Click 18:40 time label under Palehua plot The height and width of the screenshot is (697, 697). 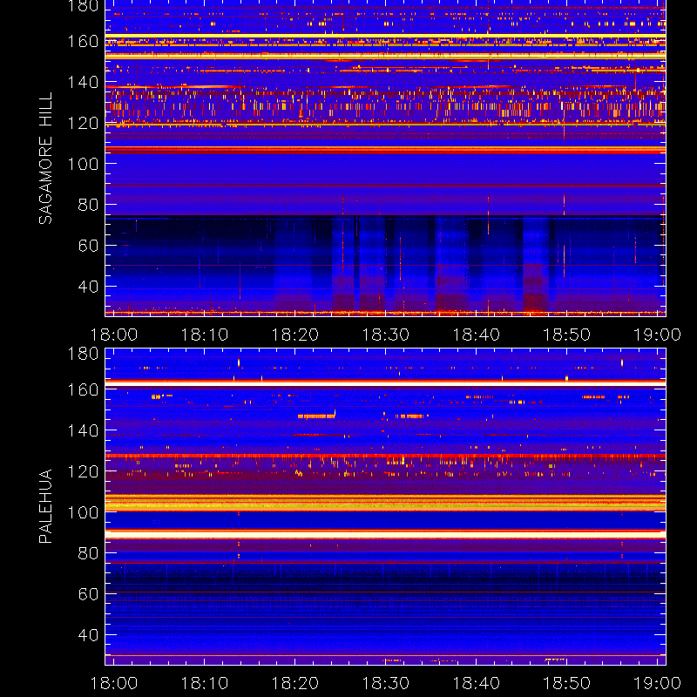pyautogui.click(x=476, y=683)
